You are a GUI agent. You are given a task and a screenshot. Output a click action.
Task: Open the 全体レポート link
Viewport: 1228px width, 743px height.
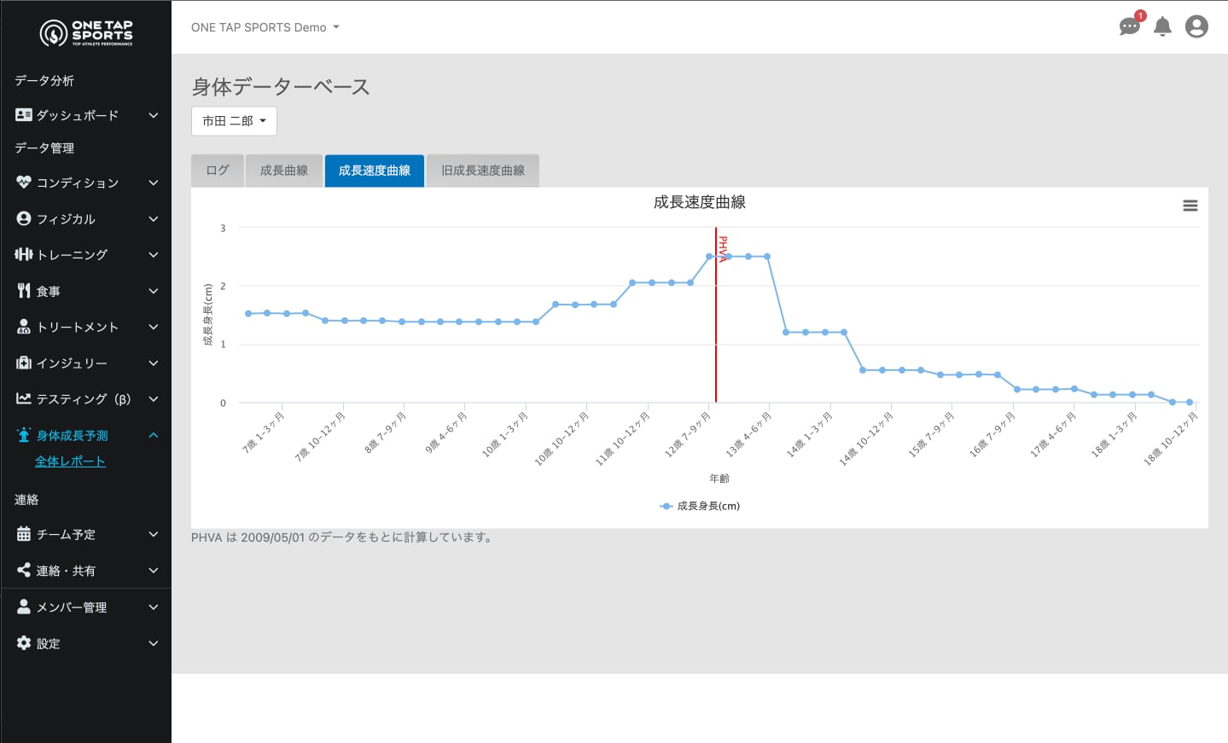pyautogui.click(x=70, y=461)
